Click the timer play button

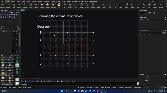click(25, 87)
